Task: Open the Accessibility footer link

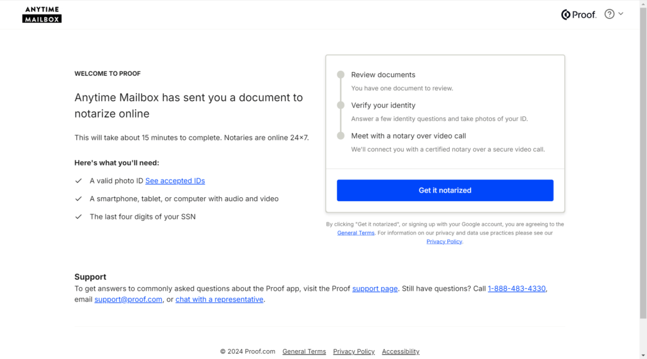Action: coord(400,351)
